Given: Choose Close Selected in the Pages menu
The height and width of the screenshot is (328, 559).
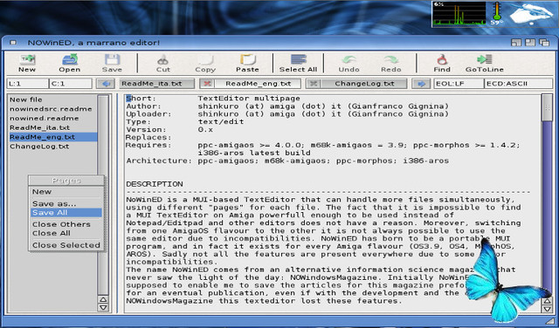Looking at the screenshot, I should pyautogui.click(x=66, y=245).
